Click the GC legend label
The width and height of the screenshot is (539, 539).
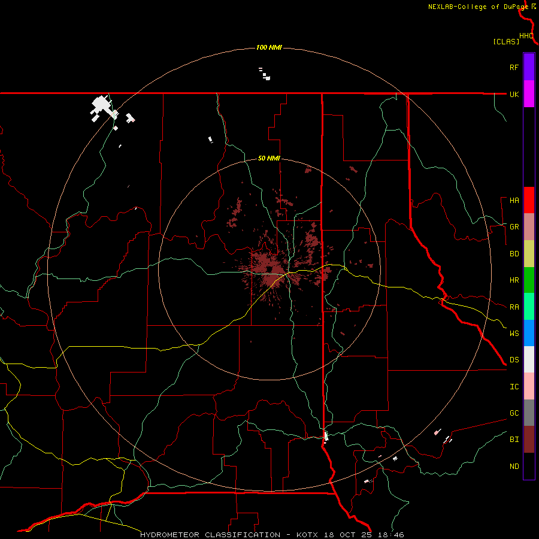[x=514, y=413]
